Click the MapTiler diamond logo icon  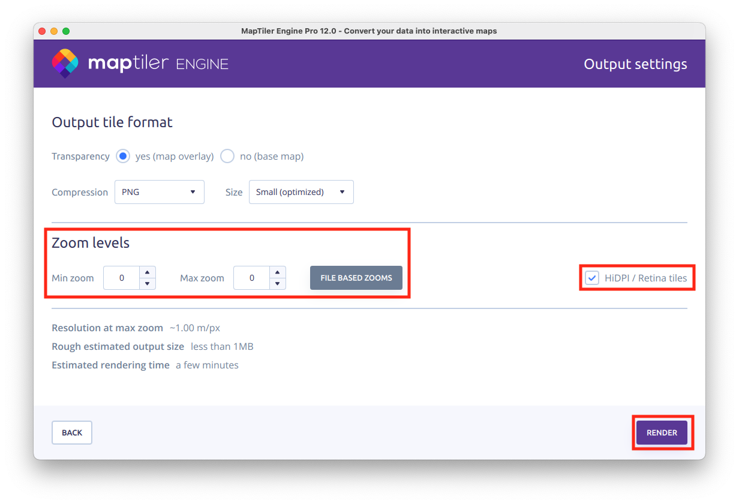pos(65,64)
